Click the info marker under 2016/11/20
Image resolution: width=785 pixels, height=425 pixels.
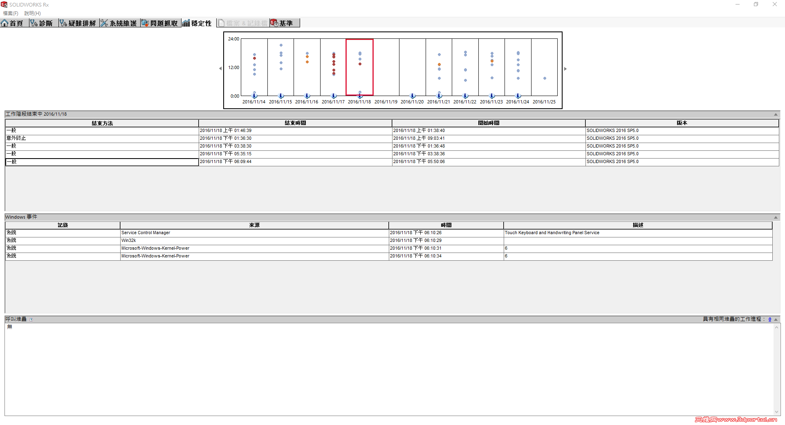click(x=413, y=96)
